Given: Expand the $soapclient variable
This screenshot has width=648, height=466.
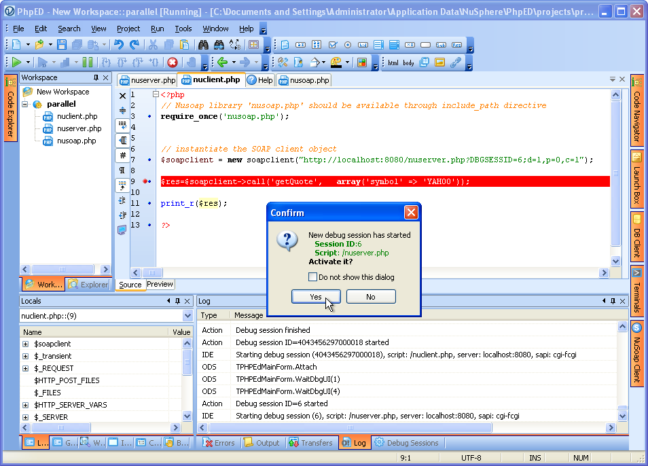Looking at the screenshot, I should click(x=26, y=344).
